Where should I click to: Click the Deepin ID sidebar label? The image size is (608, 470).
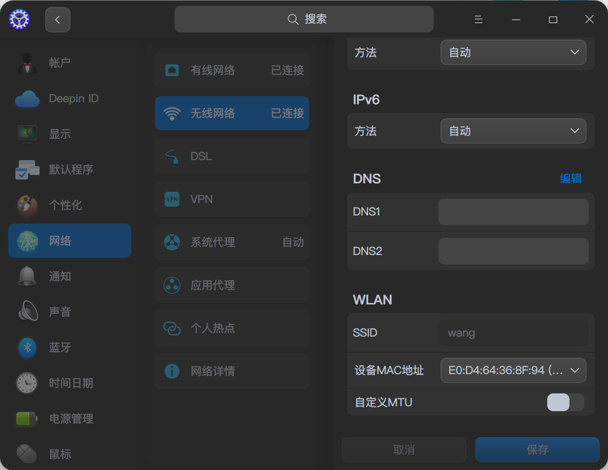click(x=74, y=98)
